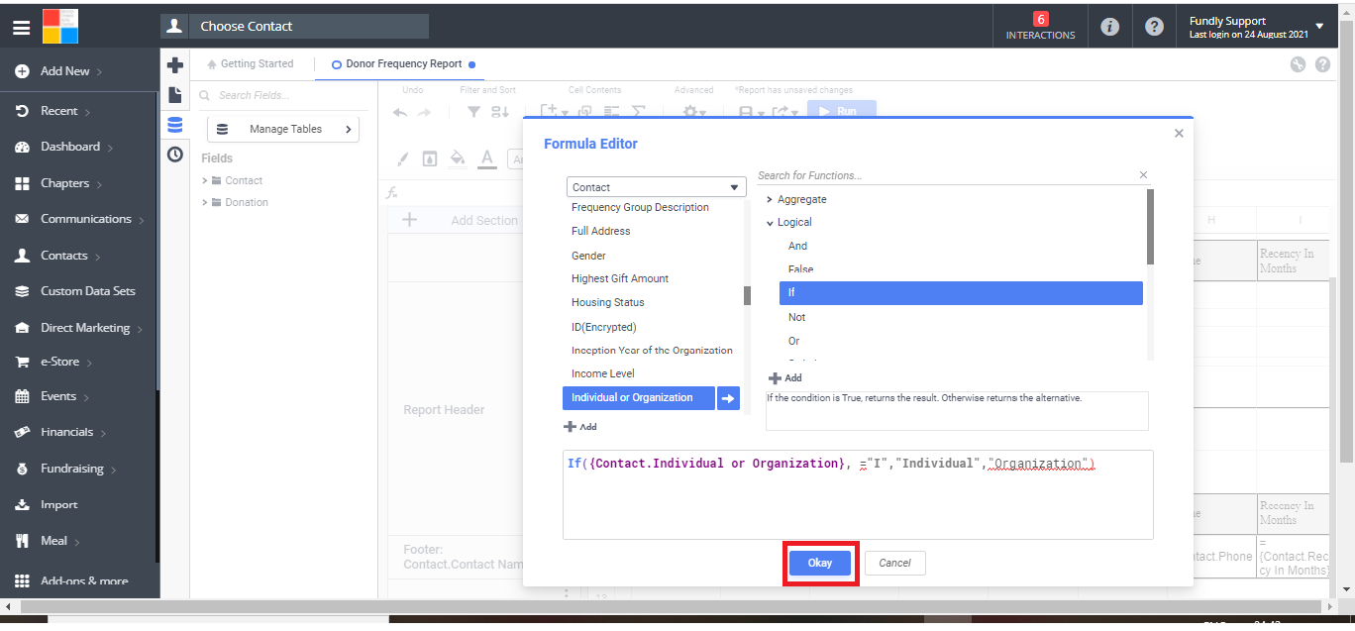The width and height of the screenshot is (1355, 631).
Task: Select the Income Level field
Action: click(x=603, y=373)
